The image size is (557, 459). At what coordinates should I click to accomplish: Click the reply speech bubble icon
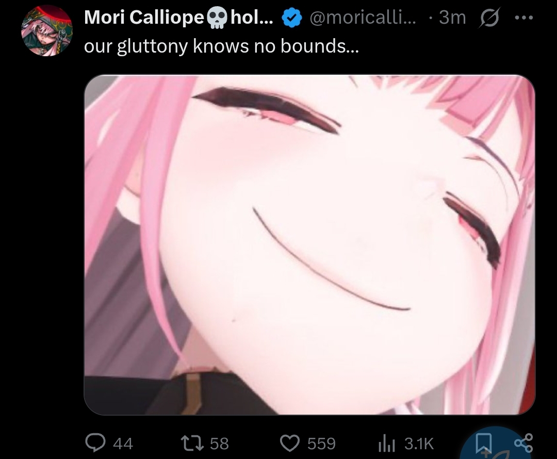point(95,442)
